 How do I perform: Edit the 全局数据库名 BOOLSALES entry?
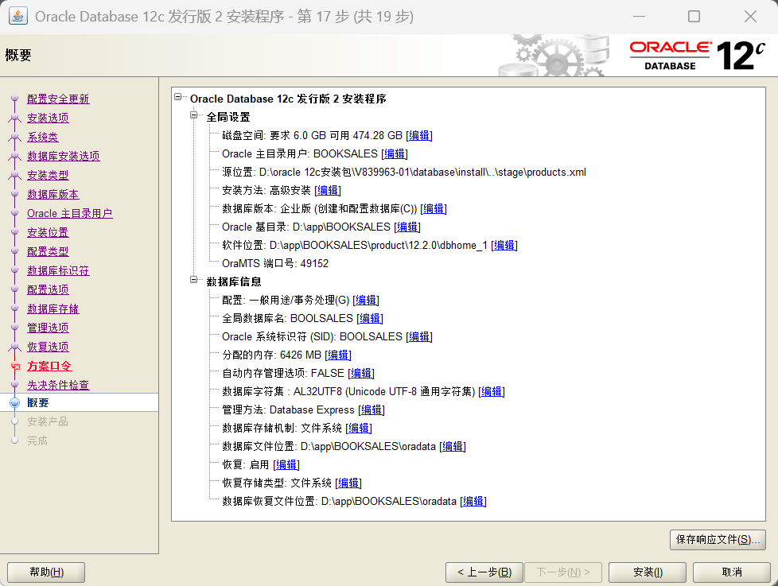click(x=370, y=318)
